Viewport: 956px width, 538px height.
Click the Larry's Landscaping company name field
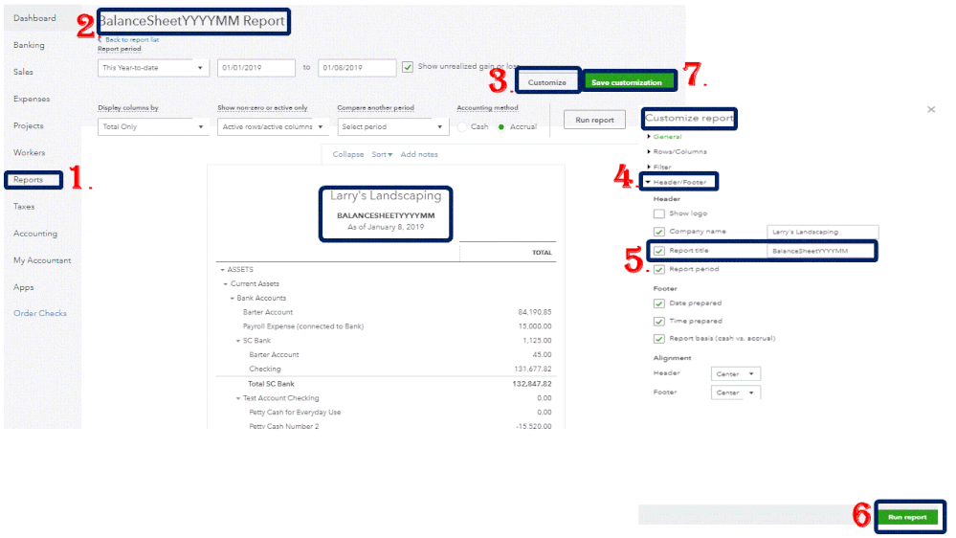click(822, 232)
